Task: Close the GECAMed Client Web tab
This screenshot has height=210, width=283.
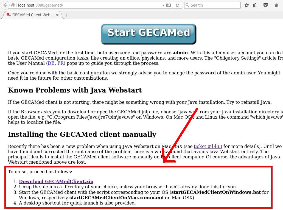Action: (57, 15)
